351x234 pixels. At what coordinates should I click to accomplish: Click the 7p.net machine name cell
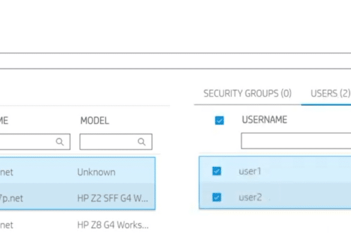(11, 199)
